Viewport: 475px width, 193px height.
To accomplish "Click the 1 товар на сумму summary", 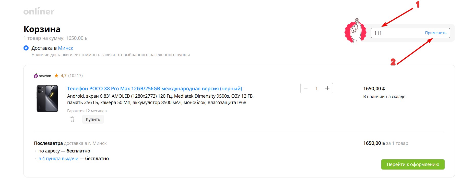I will coord(55,38).
